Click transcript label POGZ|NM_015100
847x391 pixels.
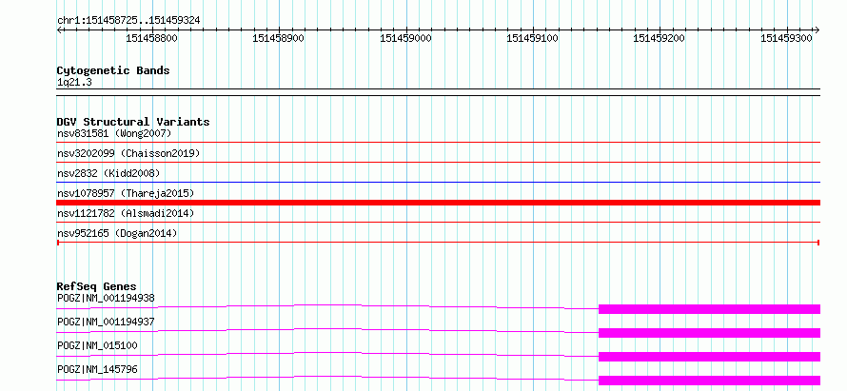97,345
